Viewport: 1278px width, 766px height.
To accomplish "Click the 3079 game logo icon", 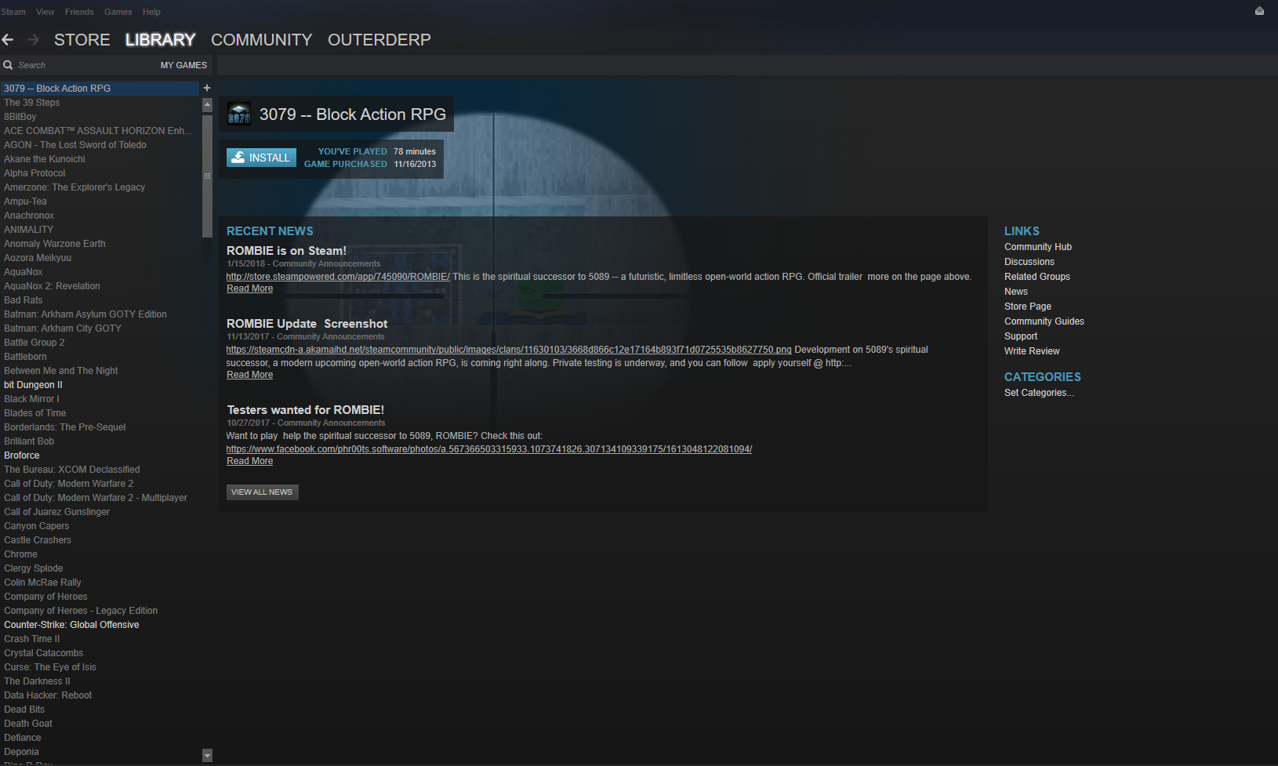I will [x=239, y=114].
